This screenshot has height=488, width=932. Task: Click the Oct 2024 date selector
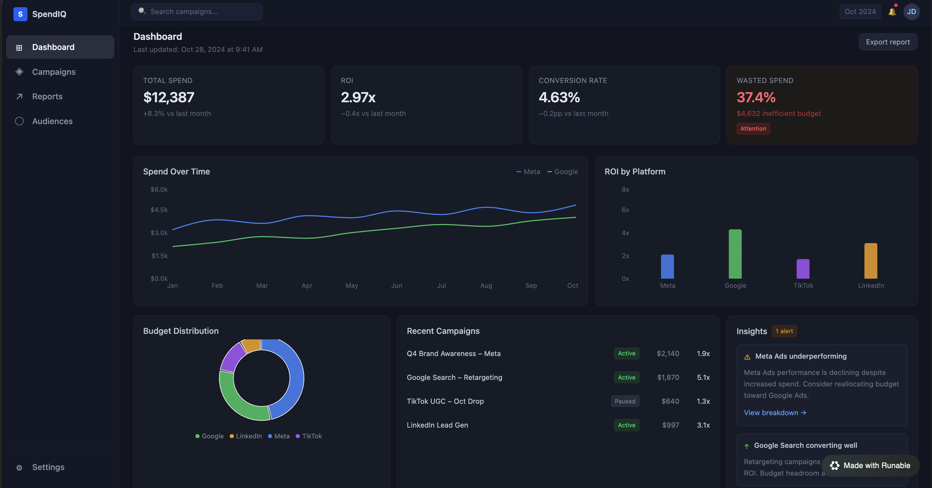coord(860,11)
